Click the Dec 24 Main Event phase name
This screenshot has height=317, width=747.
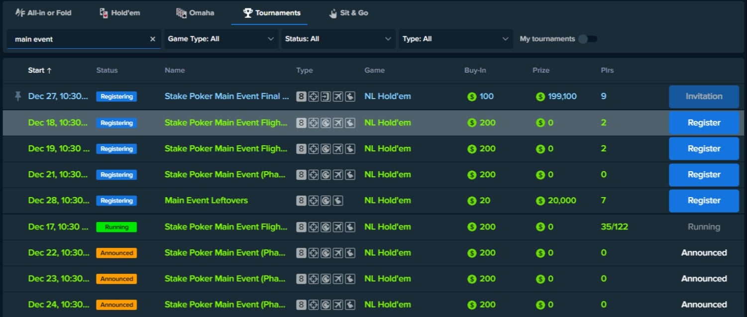[225, 305]
